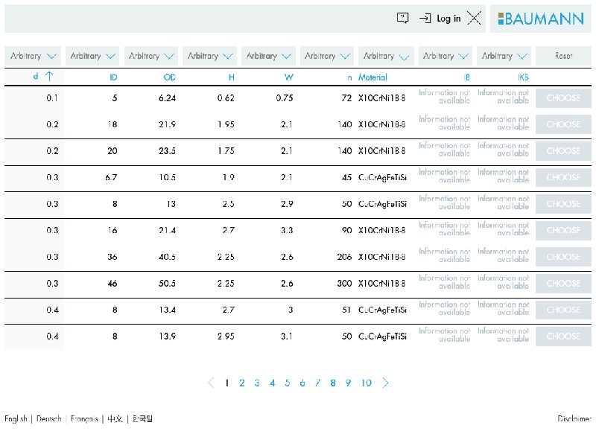The width and height of the screenshot is (596, 434).
Task: Go to page 4
Action: 272,383
